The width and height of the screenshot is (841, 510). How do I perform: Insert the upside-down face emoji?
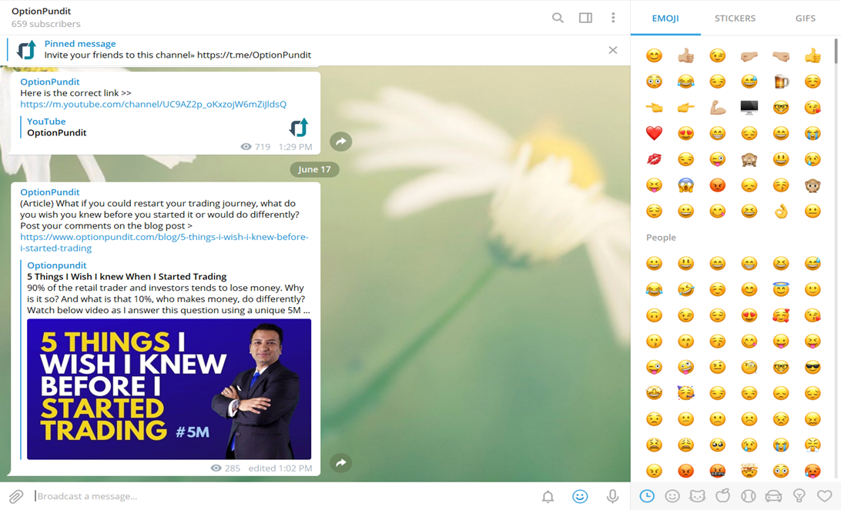pos(654,315)
